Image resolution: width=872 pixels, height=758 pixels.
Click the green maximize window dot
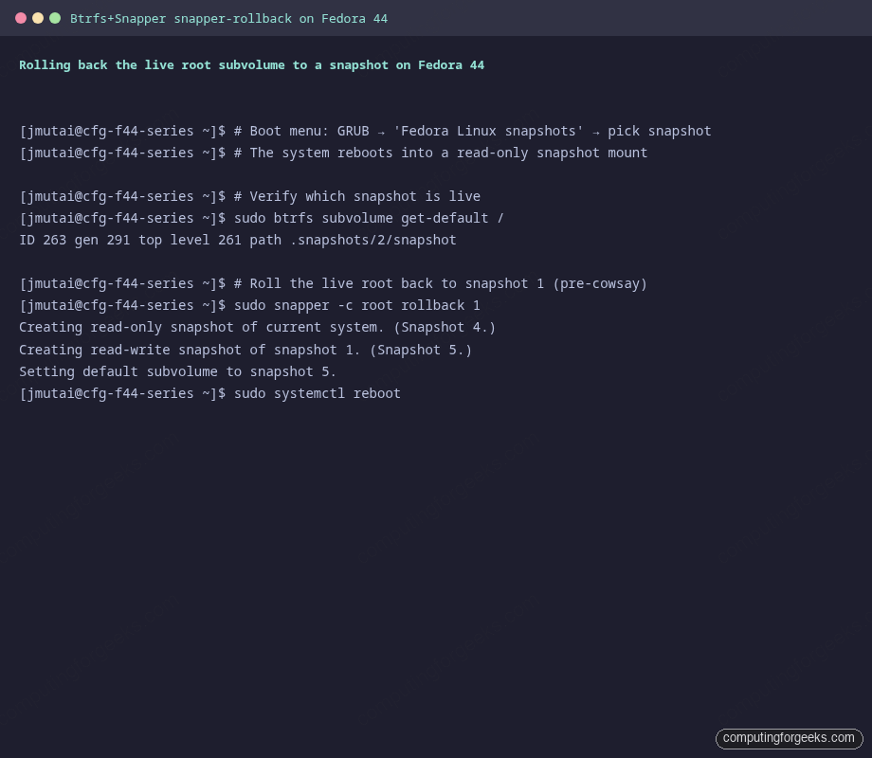coord(55,18)
